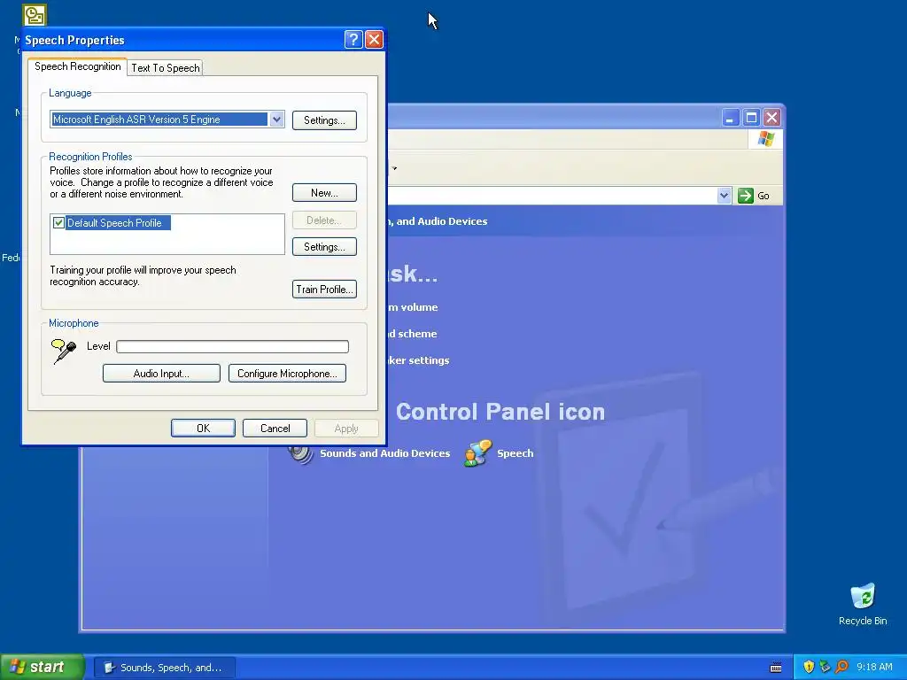Screen dimensions: 907x680
Task: Expand the address bar dropdown
Action: click(725, 196)
